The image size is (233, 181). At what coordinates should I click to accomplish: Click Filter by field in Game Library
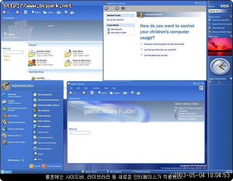[x=80, y=133]
